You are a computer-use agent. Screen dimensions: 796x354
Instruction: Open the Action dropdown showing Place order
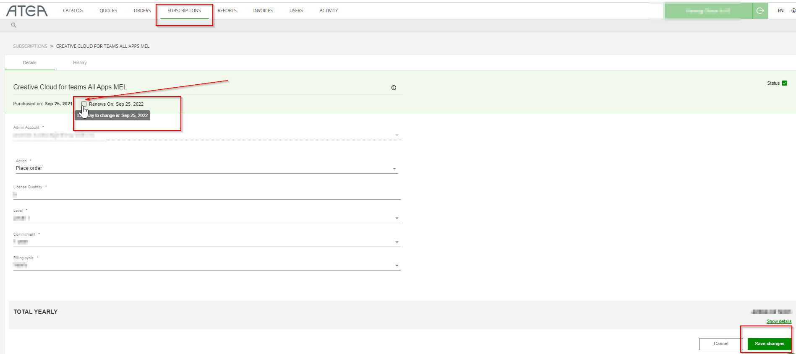pyautogui.click(x=207, y=168)
